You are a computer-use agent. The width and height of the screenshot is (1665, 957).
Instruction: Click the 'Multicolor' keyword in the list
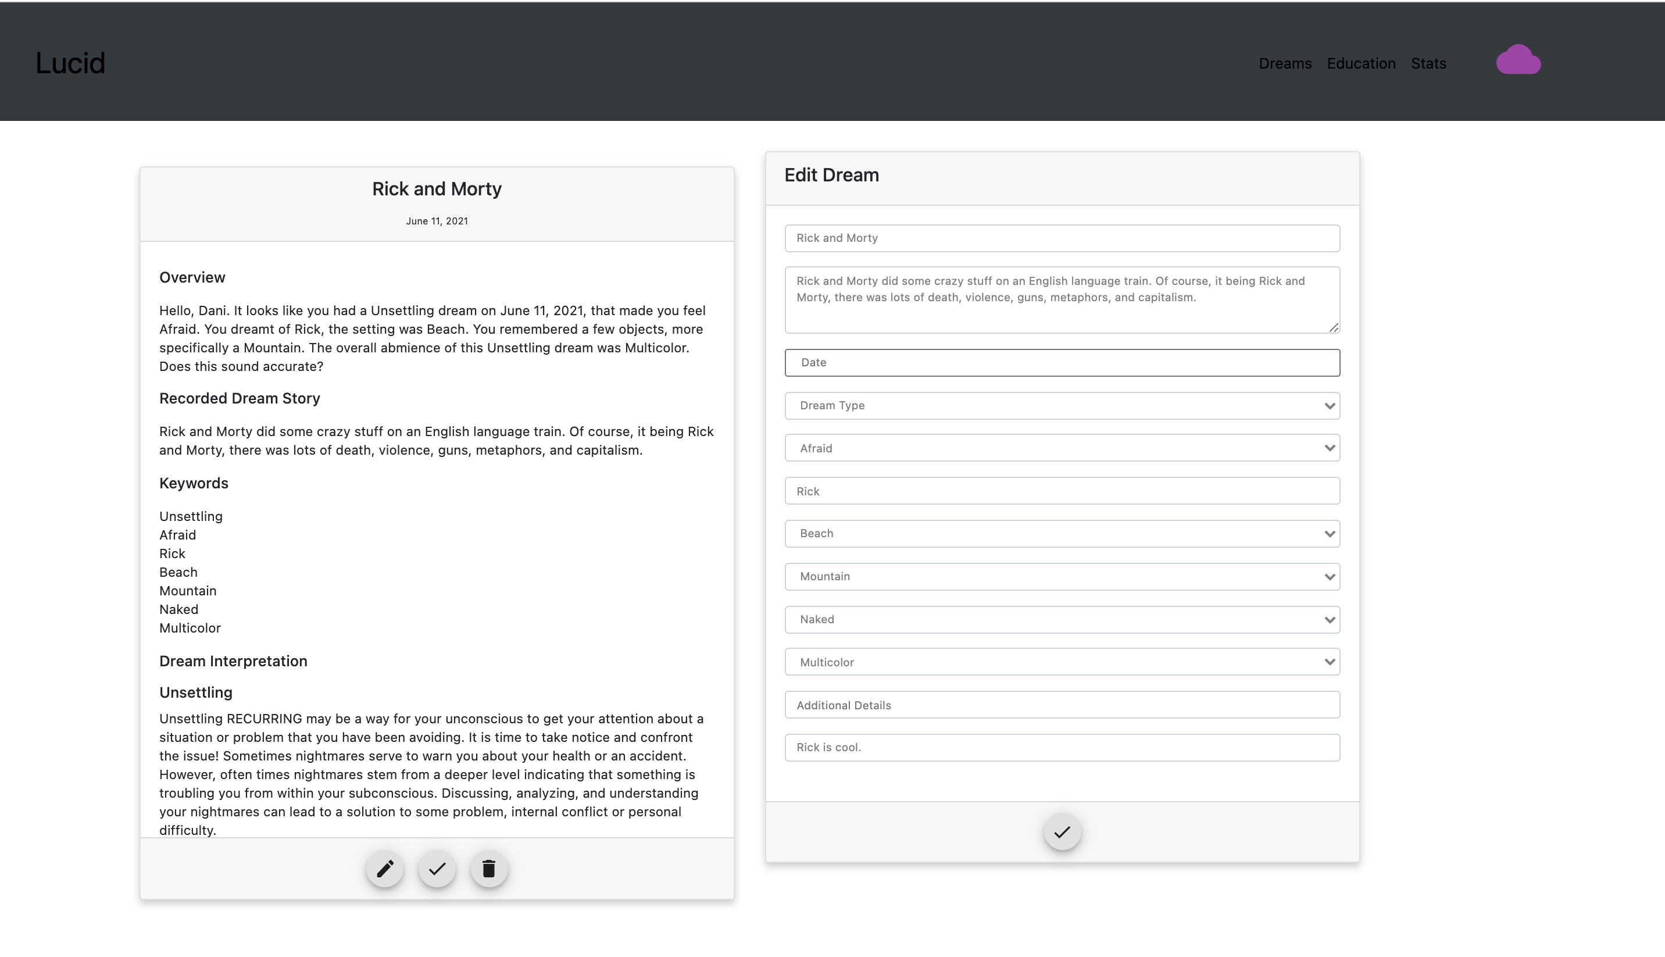click(x=190, y=628)
